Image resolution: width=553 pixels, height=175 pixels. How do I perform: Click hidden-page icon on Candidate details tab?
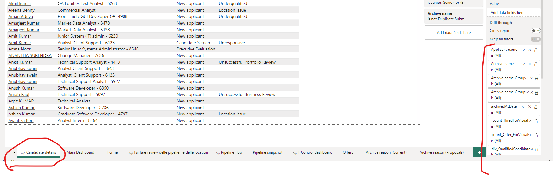point(23,153)
